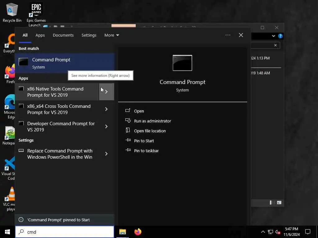318x238 pixels.
Task: Choose Open for Command Prompt
Action: click(x=139, y=111)
